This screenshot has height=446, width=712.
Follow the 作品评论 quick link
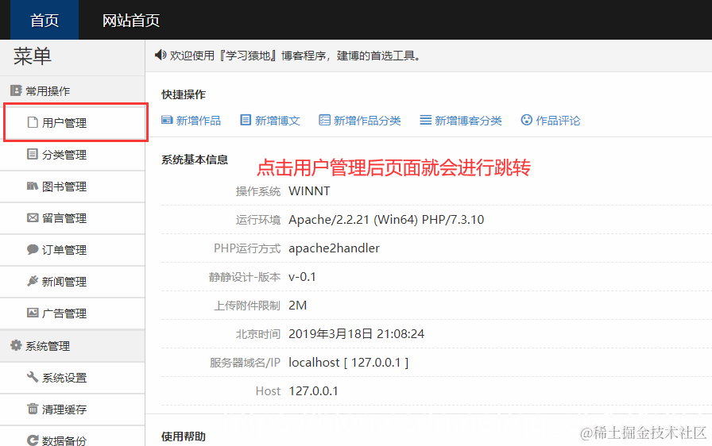[558, 121]
